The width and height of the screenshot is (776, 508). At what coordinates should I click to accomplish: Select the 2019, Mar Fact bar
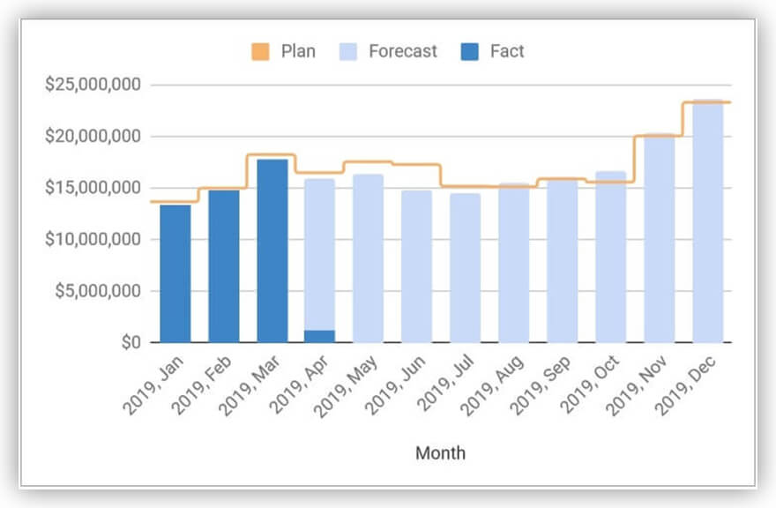click(272, 250)
